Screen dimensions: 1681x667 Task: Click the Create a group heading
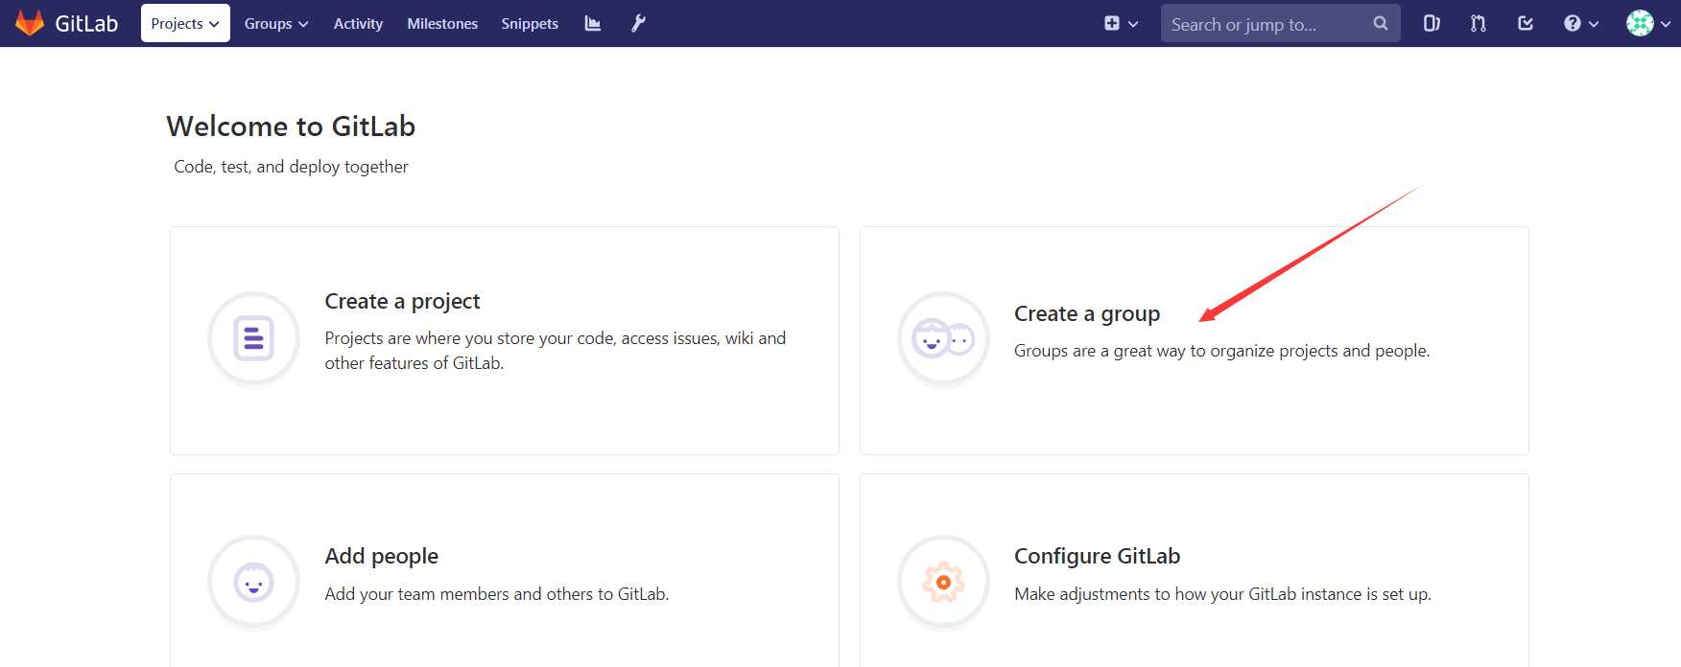pos(1087,314)
